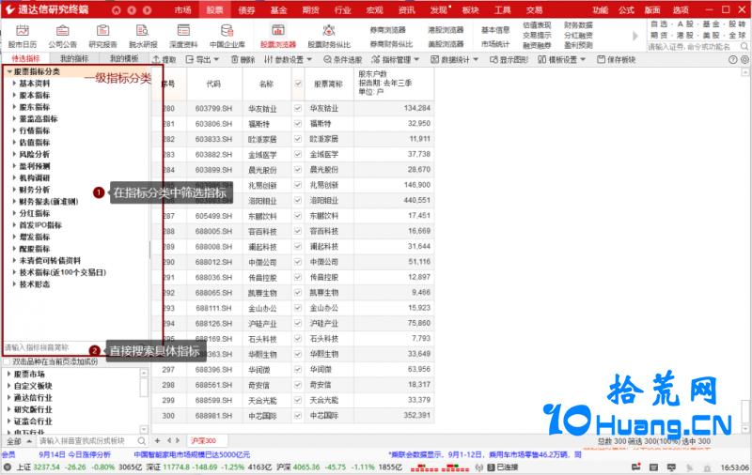The width and height of the screenshot is (752, 475).
Task: Open the 股票财务纵比 icon
Action: 328,31
